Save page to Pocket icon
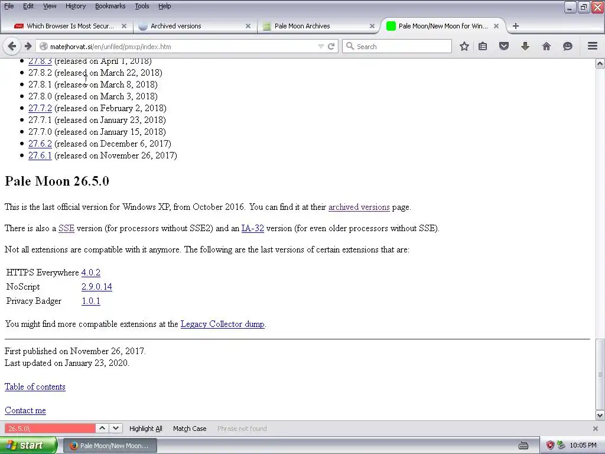 click(504, 46)
